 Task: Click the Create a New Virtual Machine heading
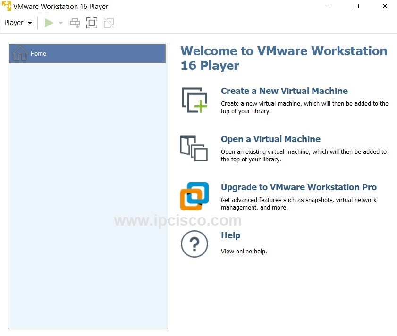tap(284, 91)
